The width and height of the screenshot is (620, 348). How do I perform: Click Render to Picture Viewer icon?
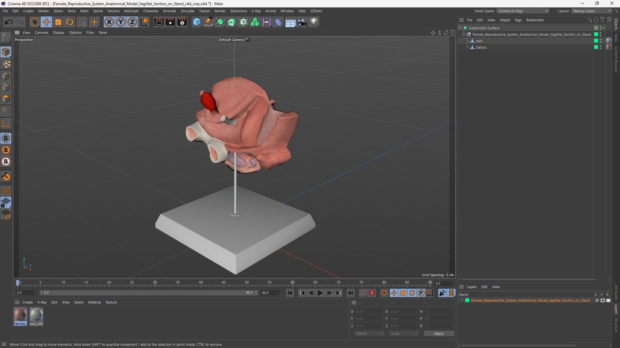point(170,22)
